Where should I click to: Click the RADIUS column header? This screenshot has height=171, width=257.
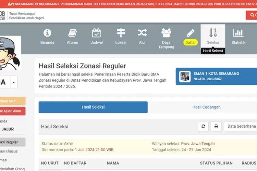249,163
